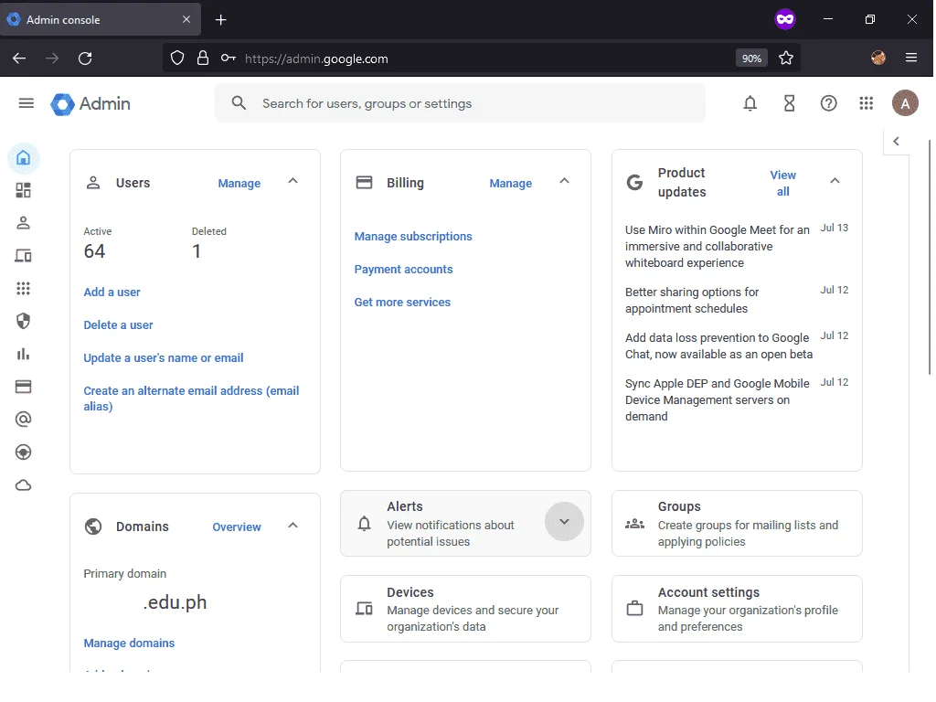Open the Rules icon in the sidebar

pyautogui.click(x=23, y=452)
